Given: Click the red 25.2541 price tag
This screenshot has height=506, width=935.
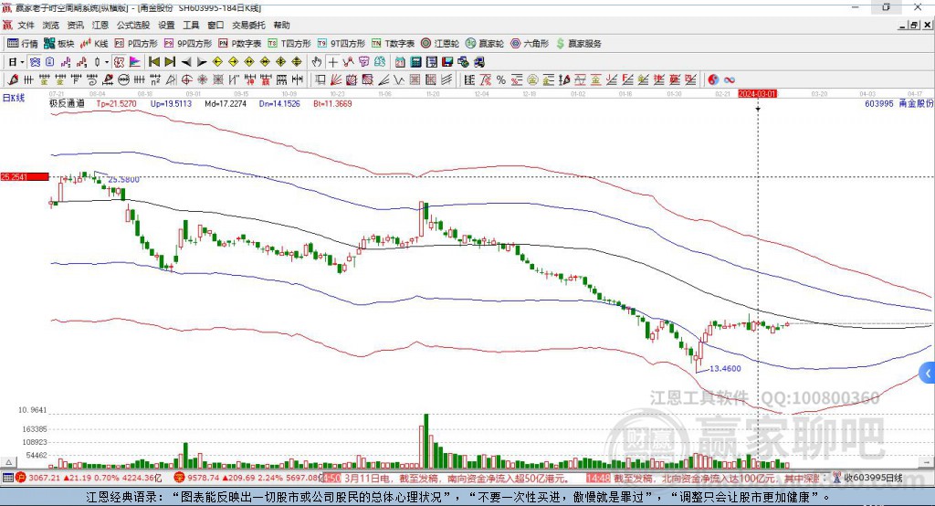Looking at the screenshot, I should click(x=25, y=176).
